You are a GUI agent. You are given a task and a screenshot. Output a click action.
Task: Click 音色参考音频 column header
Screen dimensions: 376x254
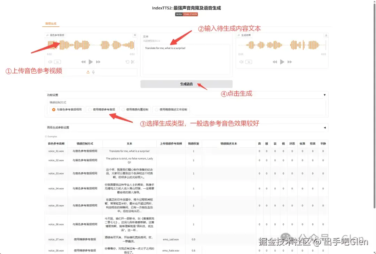(x=56, y=144)
